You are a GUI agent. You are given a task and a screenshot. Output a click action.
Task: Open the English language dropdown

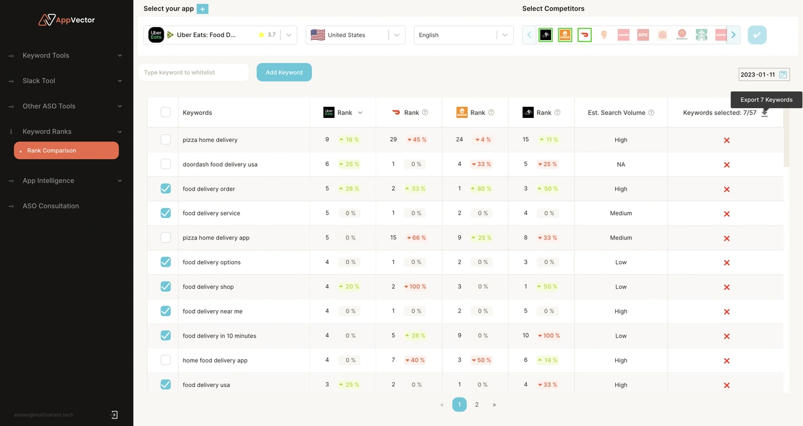point(505,35)
